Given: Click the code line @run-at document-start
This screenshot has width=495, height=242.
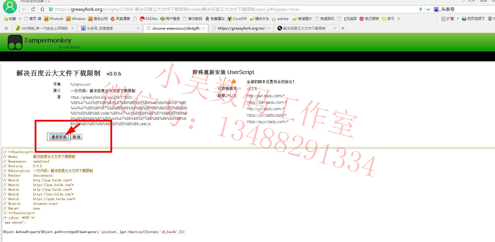Looking at the screenshot, I should pos(31,204).
